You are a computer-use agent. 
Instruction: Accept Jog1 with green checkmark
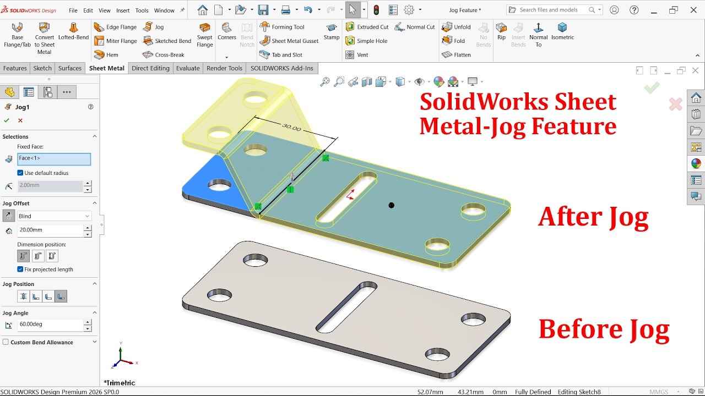[7, 120]
